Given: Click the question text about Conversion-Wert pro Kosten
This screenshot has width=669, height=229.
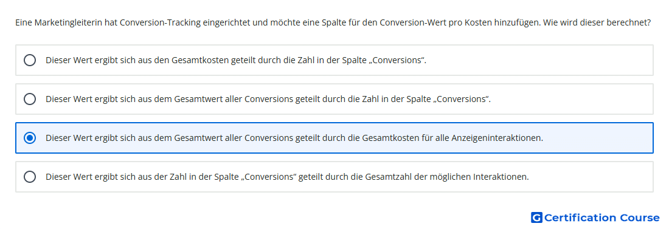Looking at the screenshot, I should pyautogui.click(x=333, y=22).
